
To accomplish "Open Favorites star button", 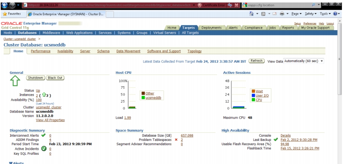I will 12,14.
